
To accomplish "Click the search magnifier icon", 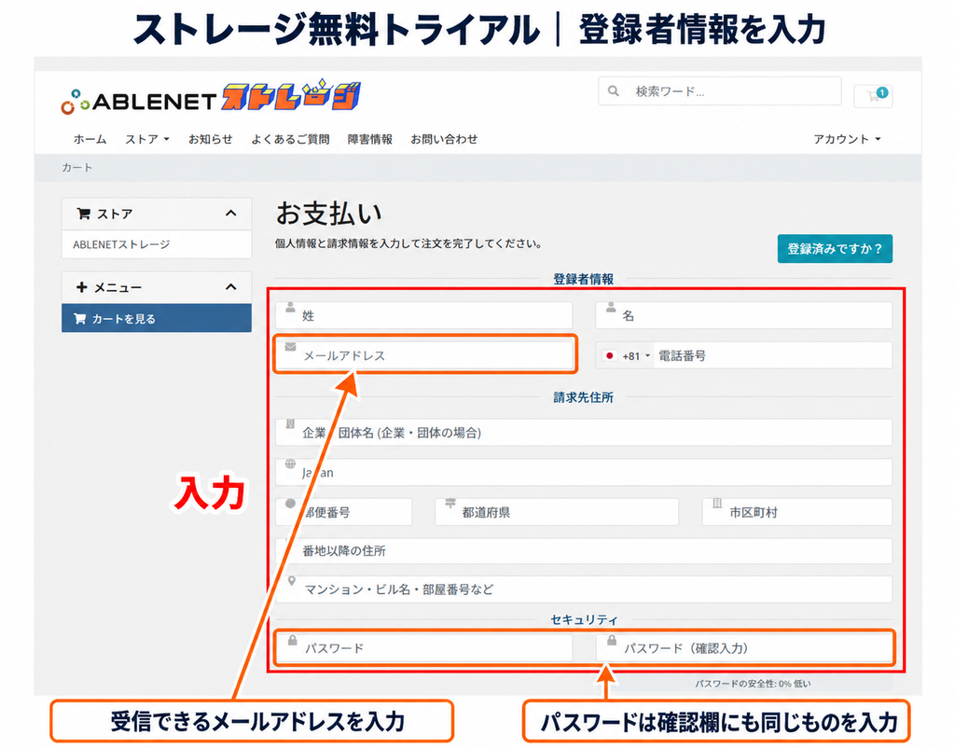I will click(614, 91).
